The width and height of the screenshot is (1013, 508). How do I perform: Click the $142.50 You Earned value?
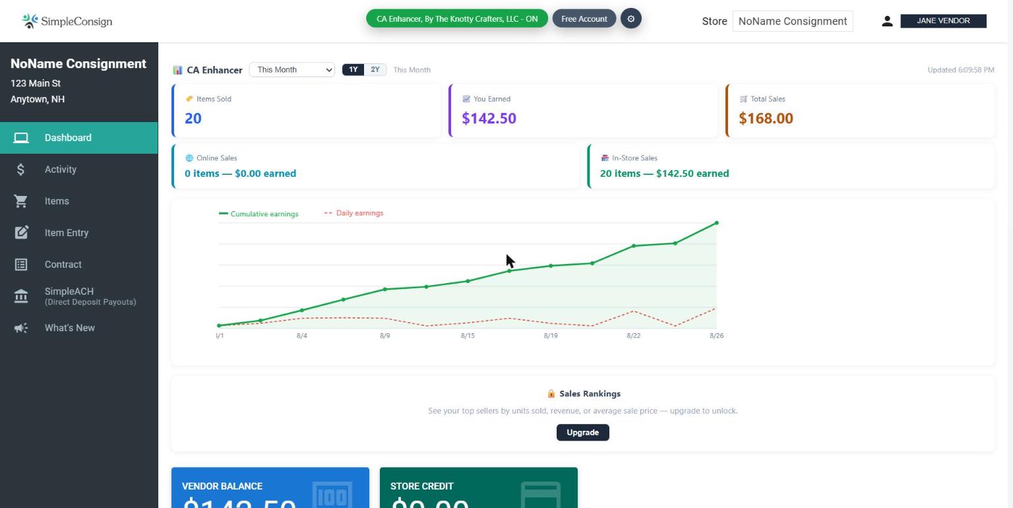pos(489,119)
